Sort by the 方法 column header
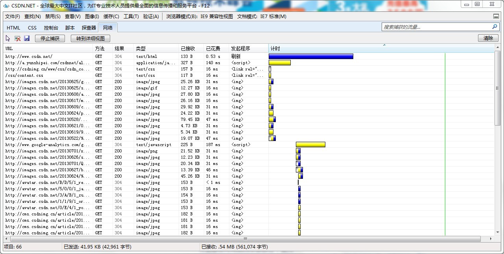Screen dimensions: 504x254 103,48
